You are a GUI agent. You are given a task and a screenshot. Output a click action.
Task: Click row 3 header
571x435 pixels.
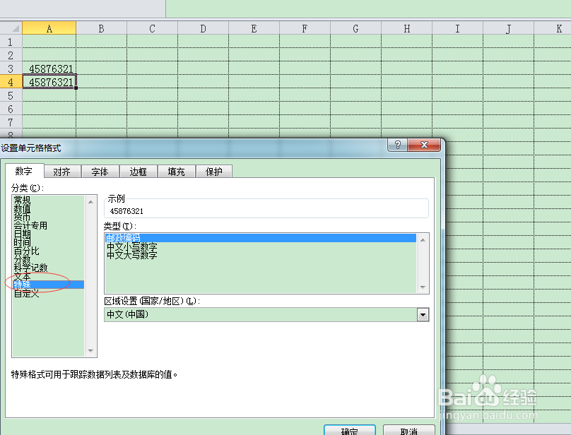coord(11,68)
